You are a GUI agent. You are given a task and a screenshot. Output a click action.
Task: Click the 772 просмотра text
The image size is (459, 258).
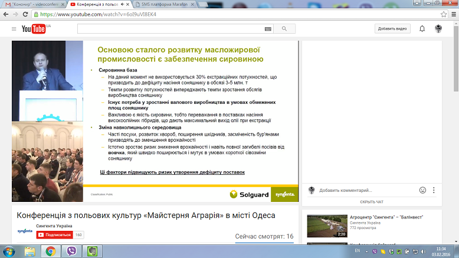(363, 227)
